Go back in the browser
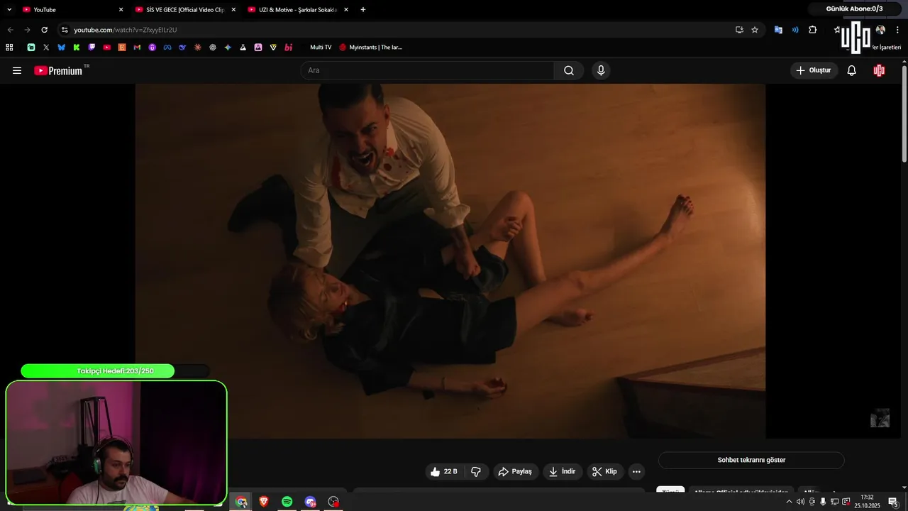 10,30
